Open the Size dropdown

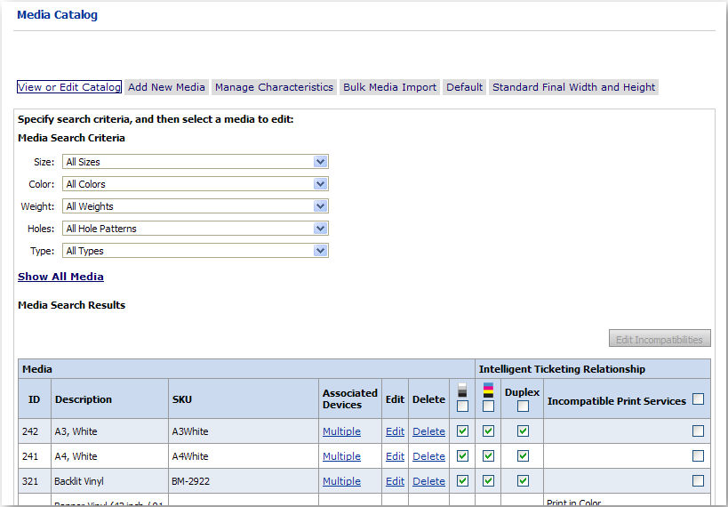[196, 162]
